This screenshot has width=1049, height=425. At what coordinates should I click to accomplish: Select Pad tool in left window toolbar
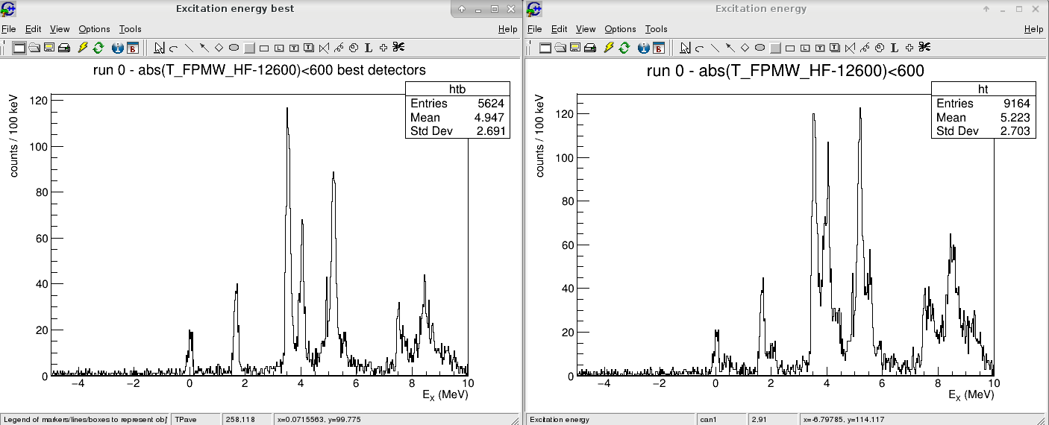tap(249, 48)
